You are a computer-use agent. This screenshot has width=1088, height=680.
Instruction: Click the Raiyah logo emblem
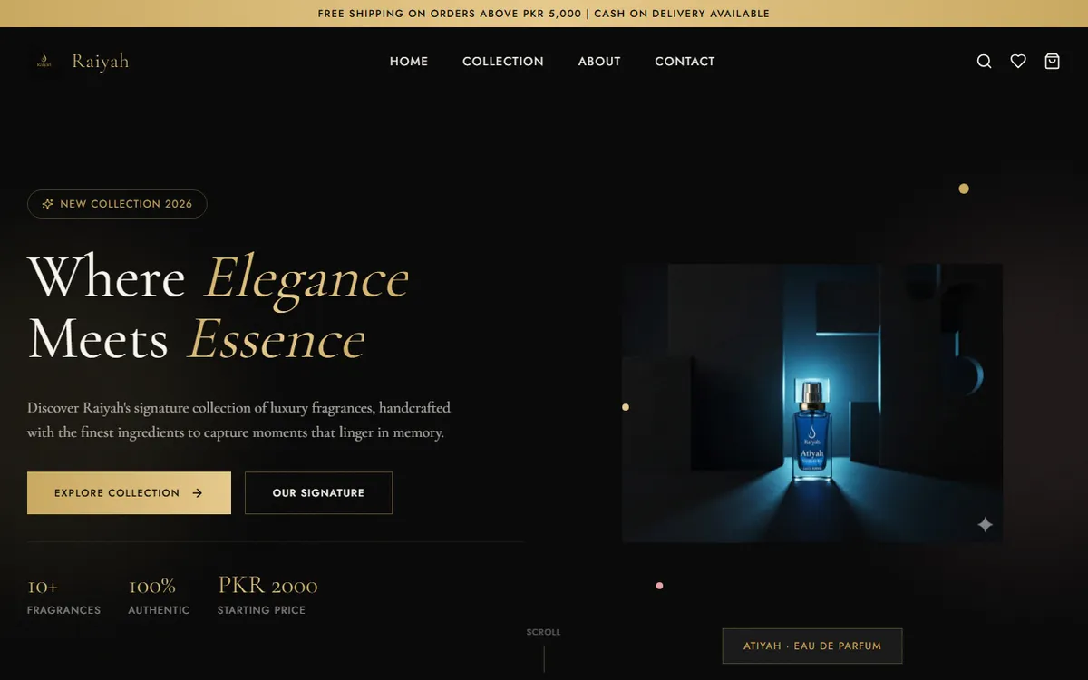pos(44,61)
